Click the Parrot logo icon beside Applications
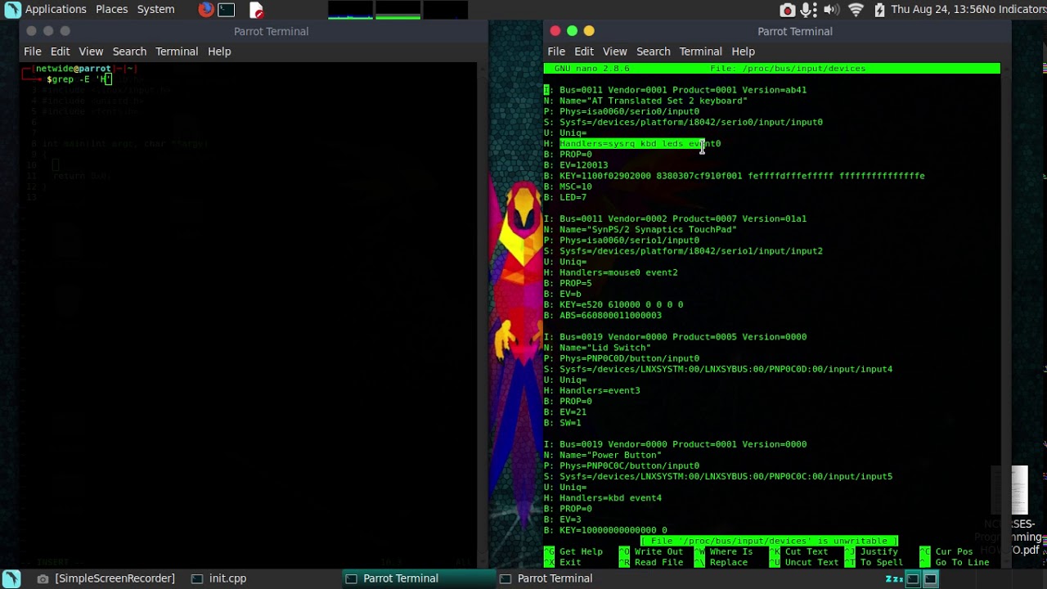The height and width of the screenshot is (589, 1047). (x=12, y=10)
